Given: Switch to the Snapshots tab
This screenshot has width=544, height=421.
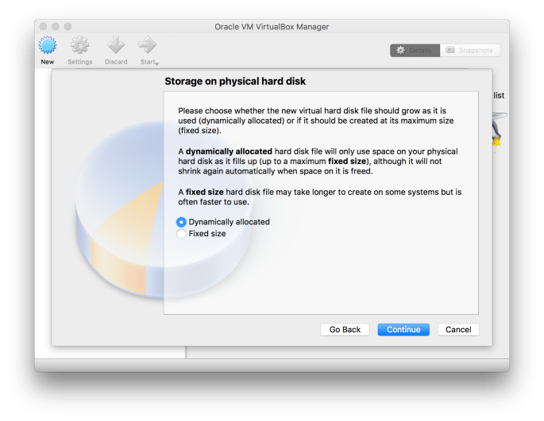Looking at the screenshot, I should click(470, 50).
